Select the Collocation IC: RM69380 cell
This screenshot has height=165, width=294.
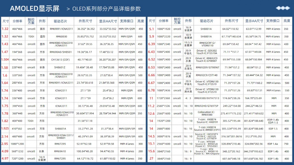pos(206,113)
